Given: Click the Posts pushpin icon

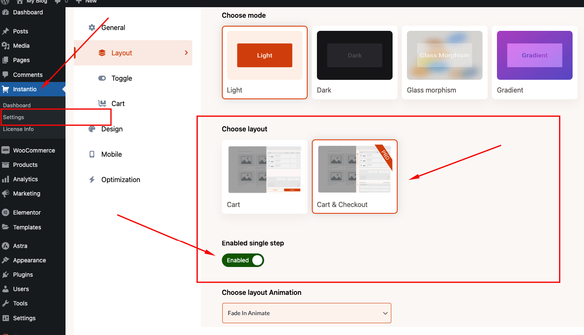Looking at the screenshot, I should click(x=5, y=31).
